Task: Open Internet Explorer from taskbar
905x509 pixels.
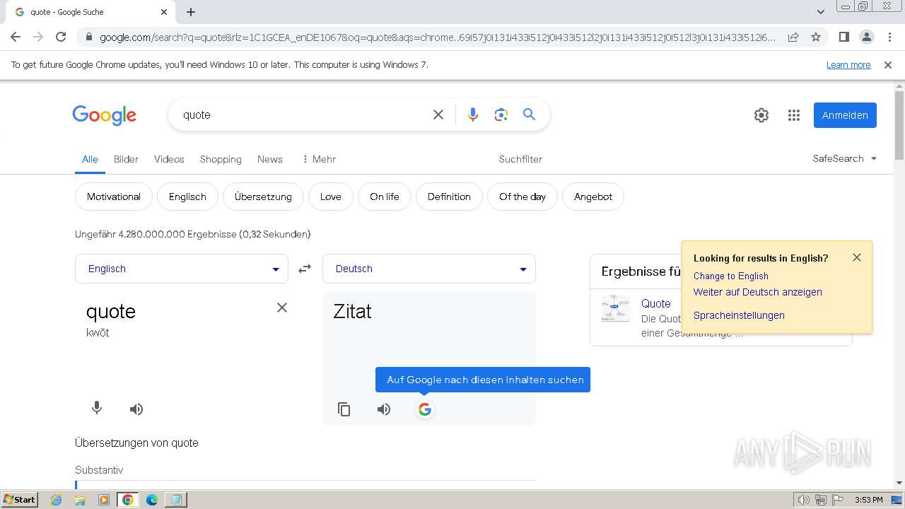Action: pos(57,500)
